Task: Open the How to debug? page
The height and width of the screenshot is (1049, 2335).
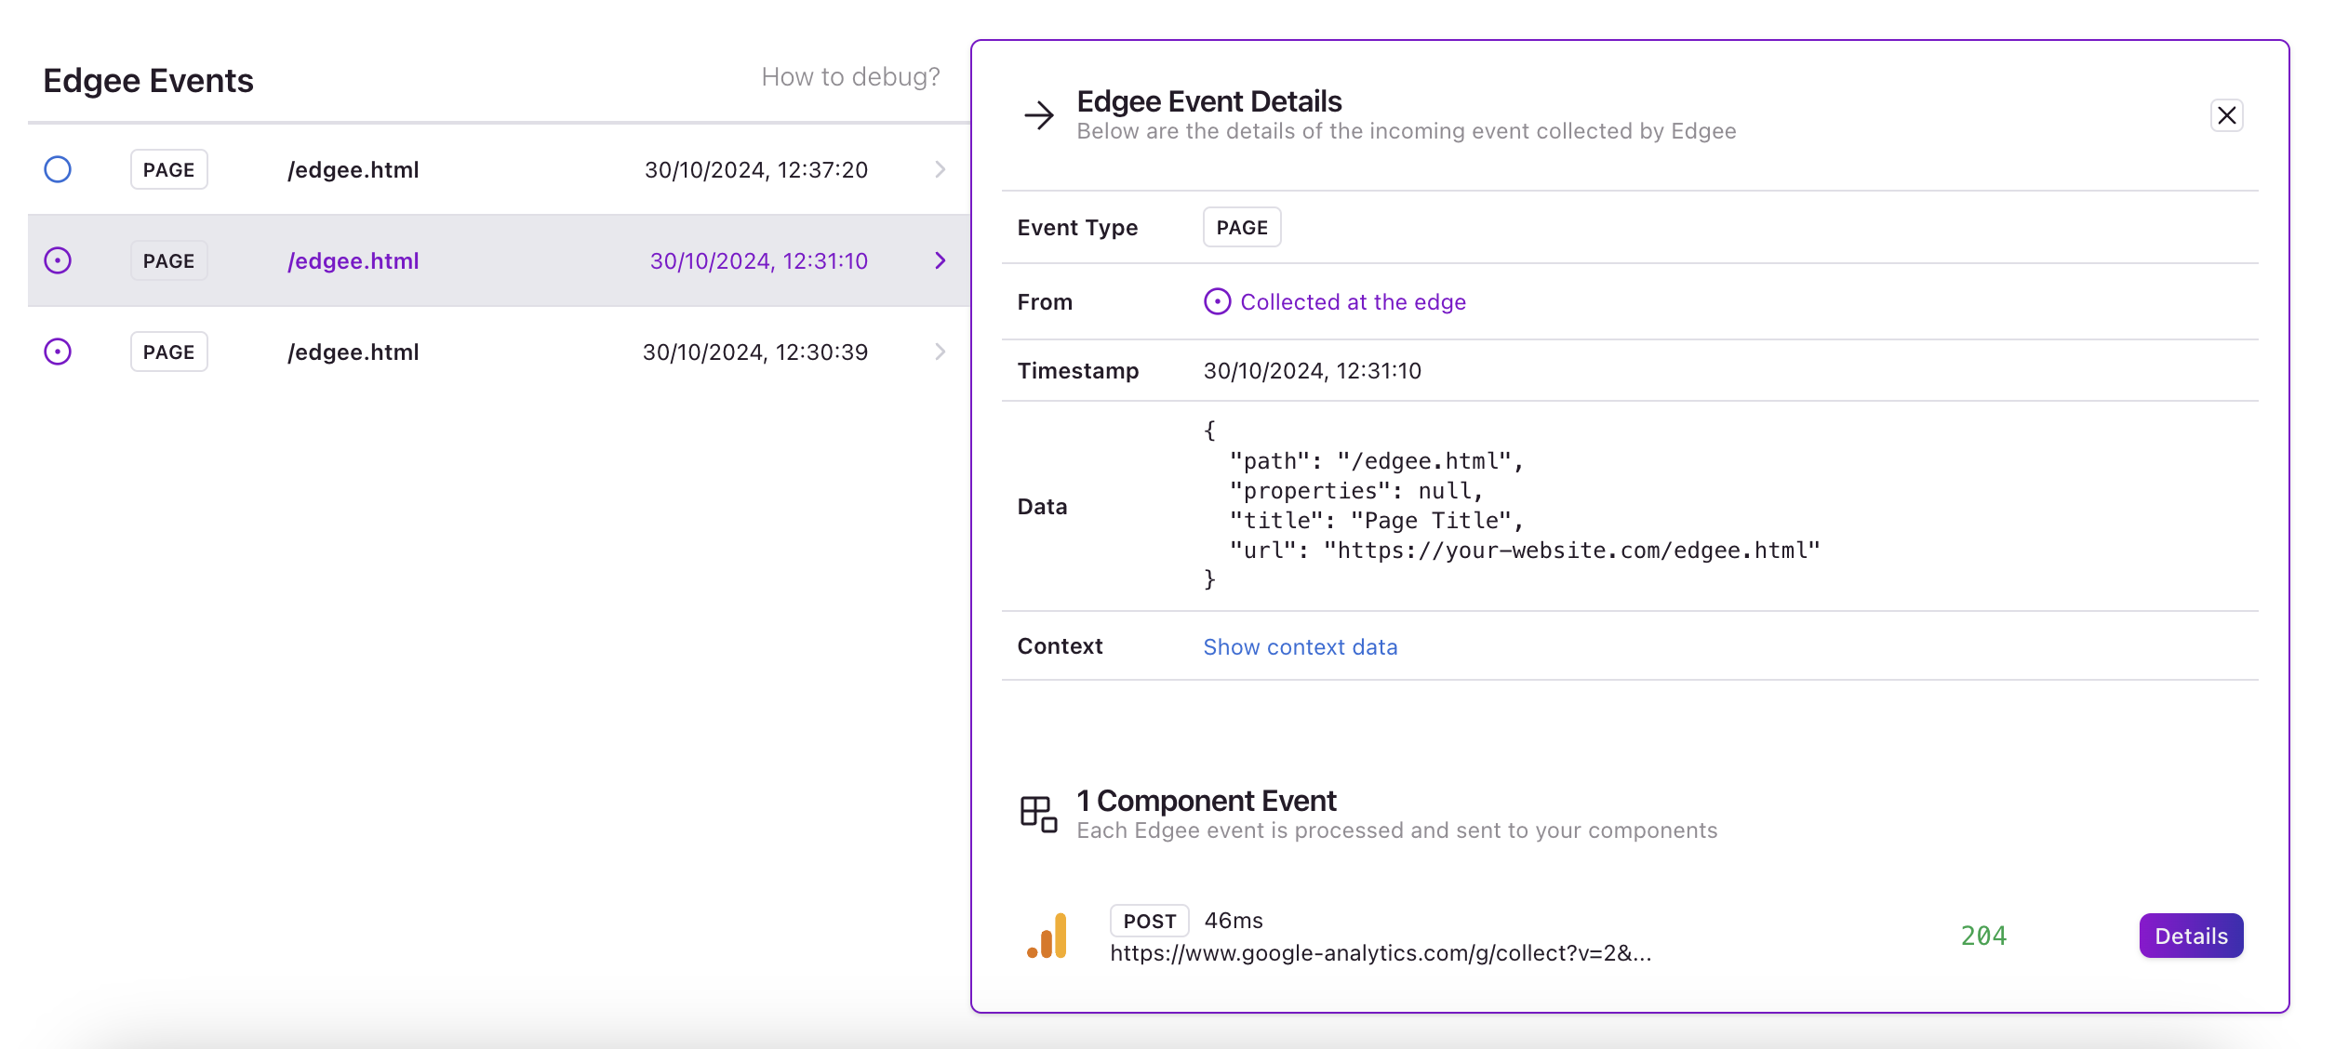Action: [851, 76]
